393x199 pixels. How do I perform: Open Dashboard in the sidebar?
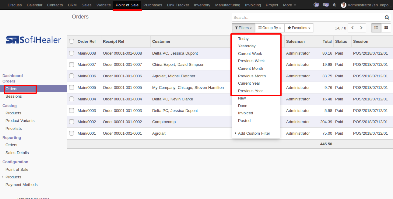pos(12,76)
